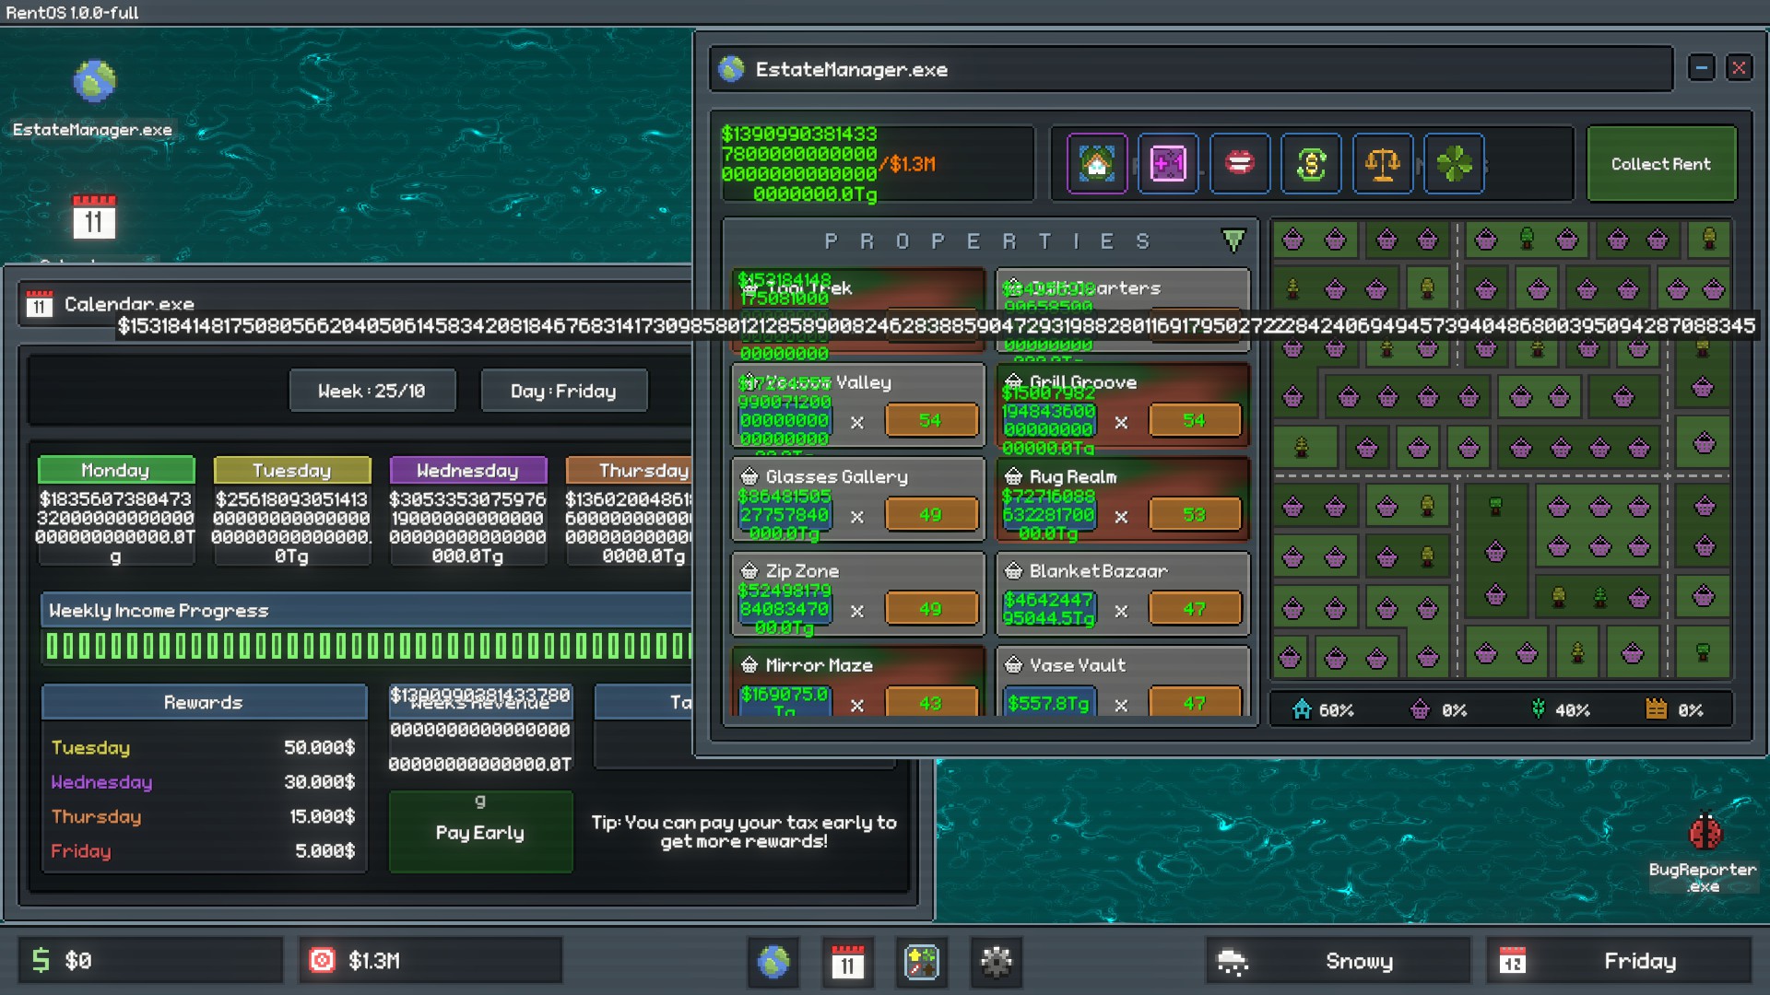Open the BugReporter.exe ladybug desktop icon
The image size is (1770, 995).
(1704, 832)
